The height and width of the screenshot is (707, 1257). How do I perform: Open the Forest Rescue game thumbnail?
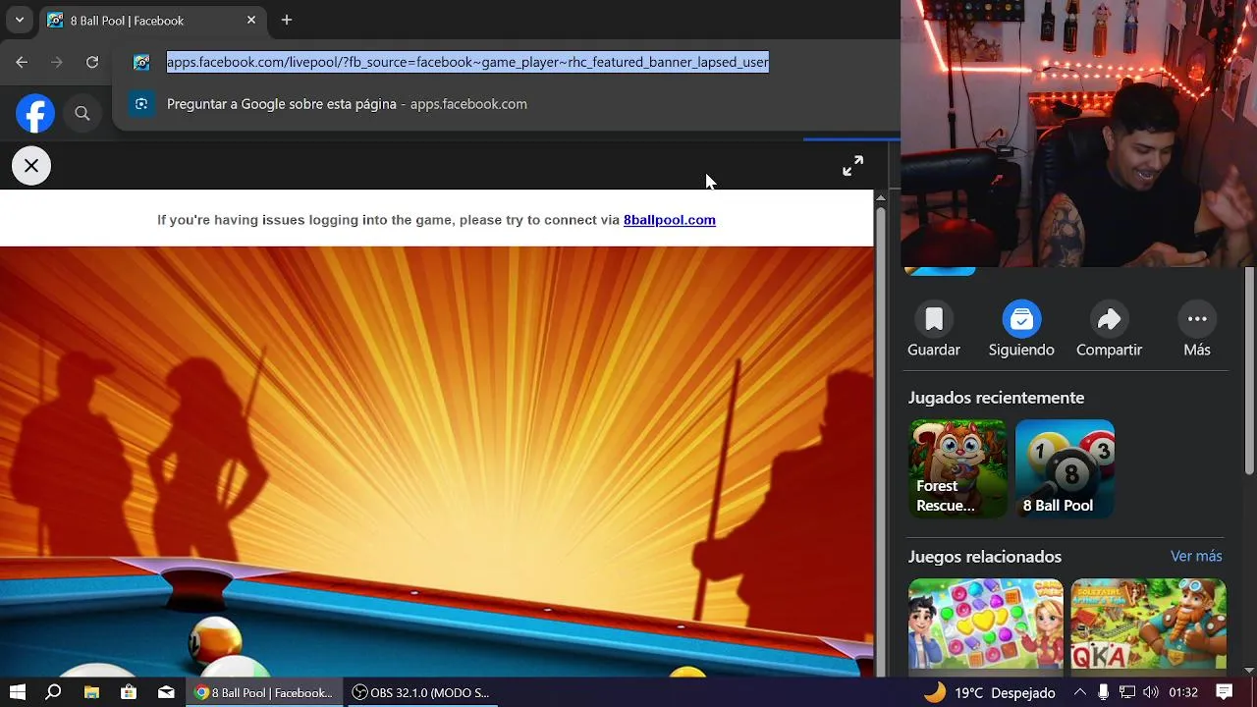pos(957,468)
